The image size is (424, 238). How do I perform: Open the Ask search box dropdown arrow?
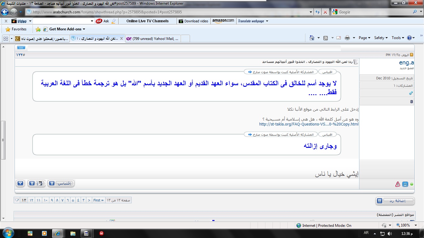pos(92,21)
